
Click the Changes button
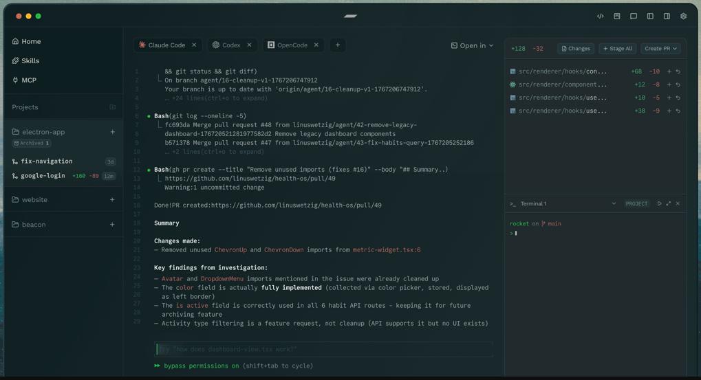576,49
